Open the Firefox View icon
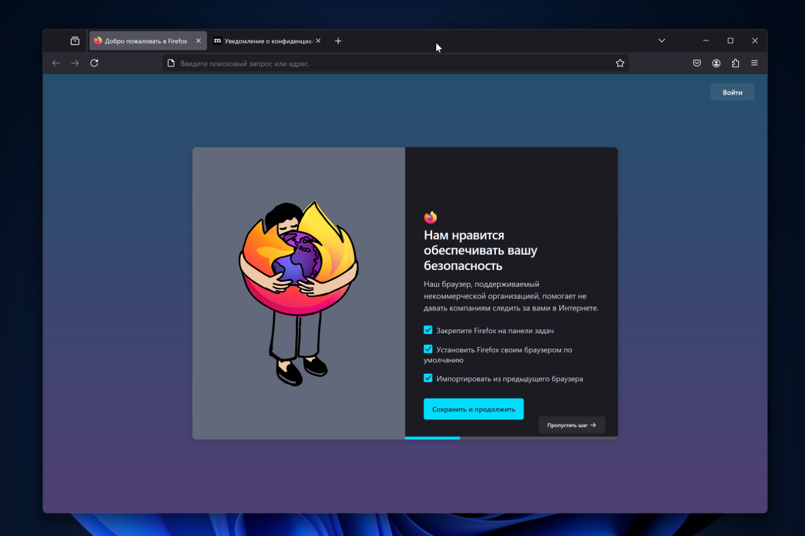The width and height of the screenshot is (805, 536). tap(75, 41)
